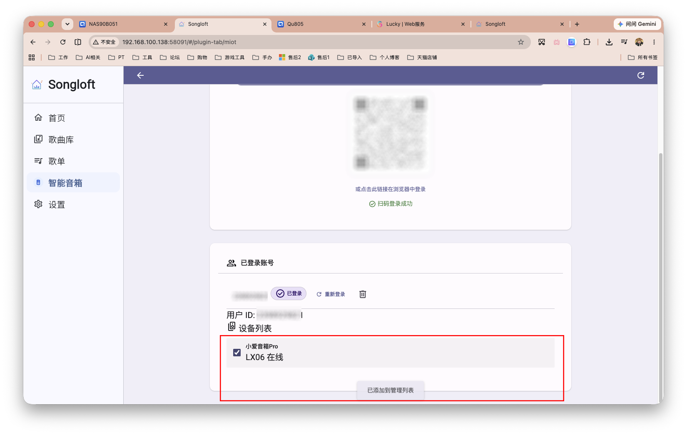Switch to the NAS90B051 browser tab

point(123,24)
